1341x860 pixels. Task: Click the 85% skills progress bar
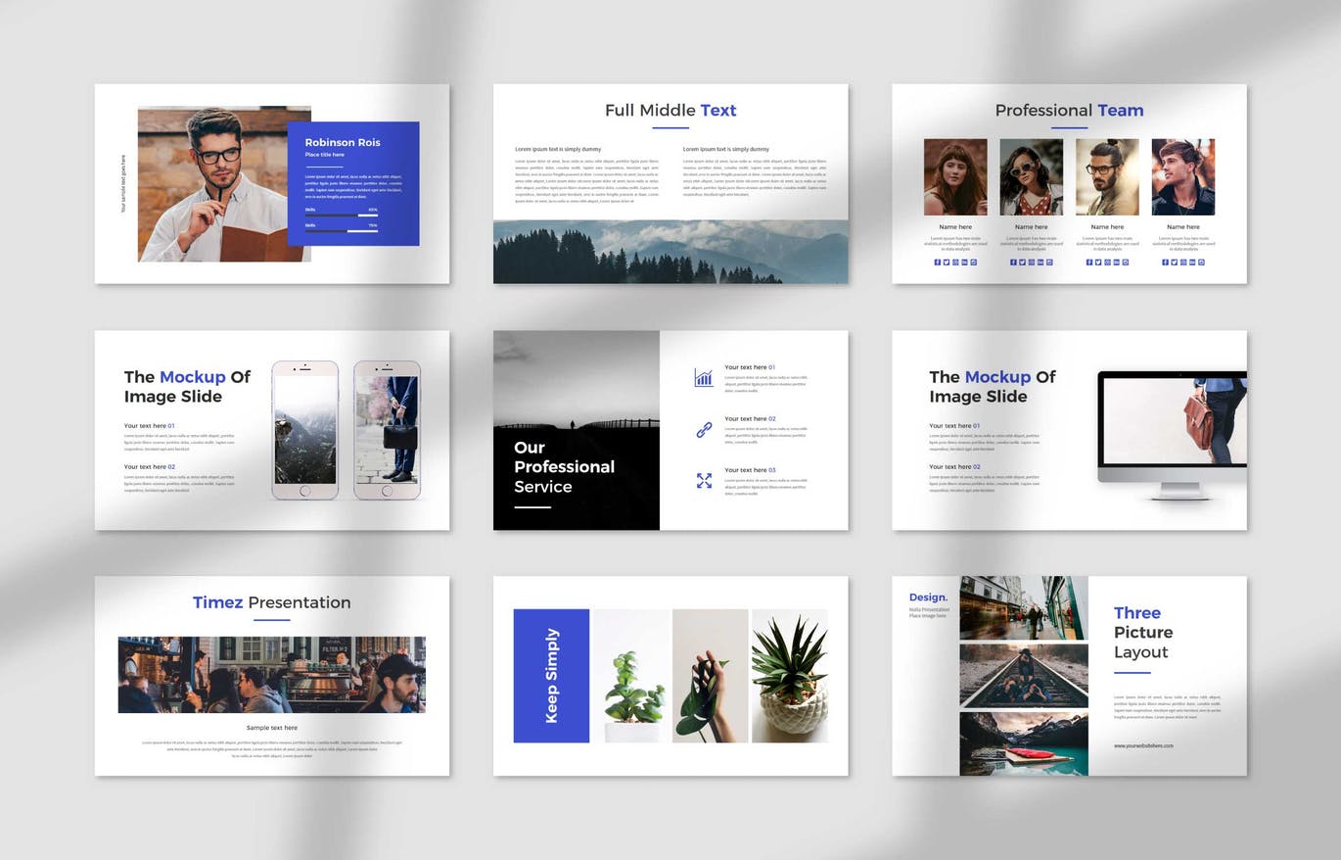pyautogui.click(x=341, y=215)
